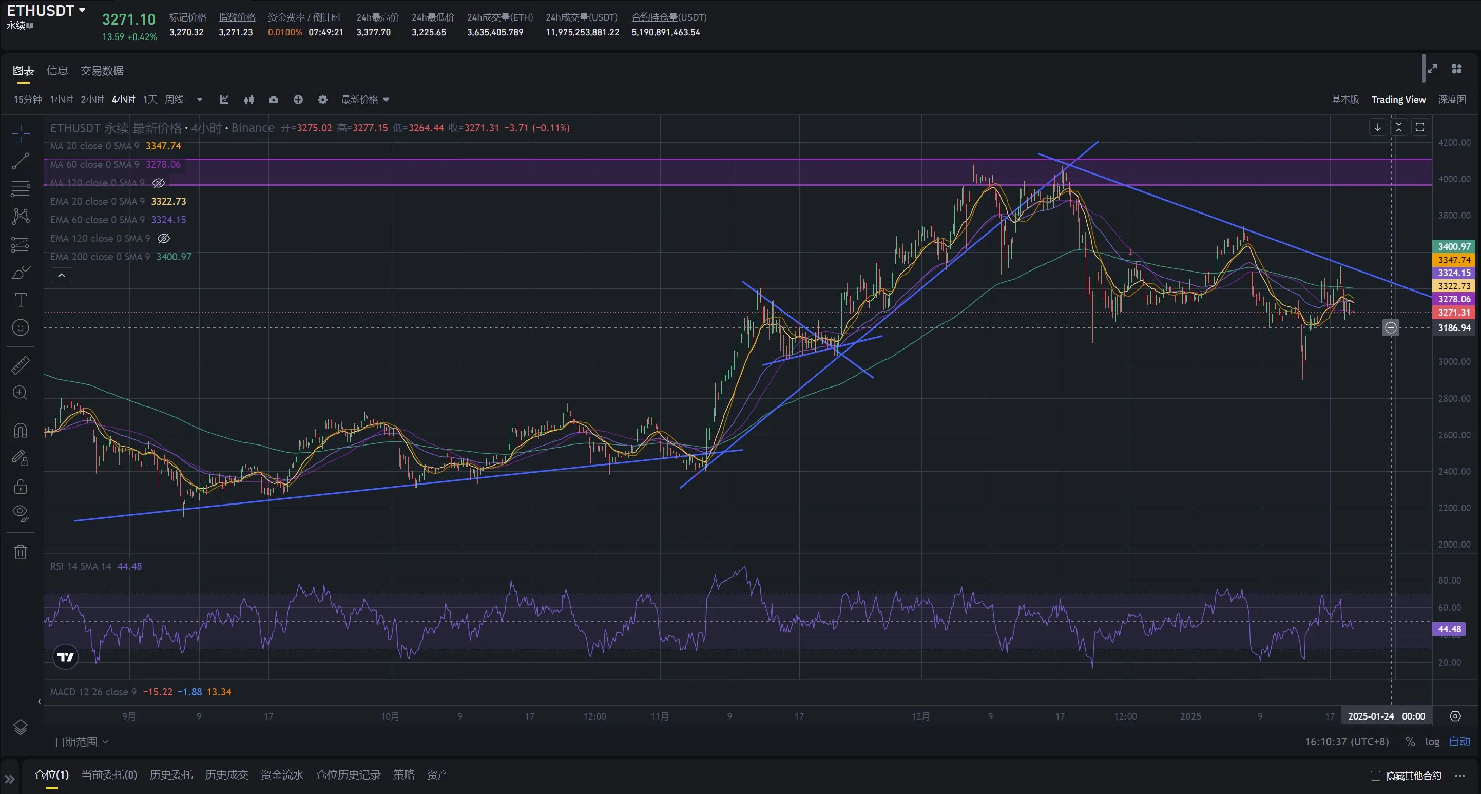Click the add plus circle toolbar icon
1481x794 pixels.
pyautogui.click(x=298, y=100)
